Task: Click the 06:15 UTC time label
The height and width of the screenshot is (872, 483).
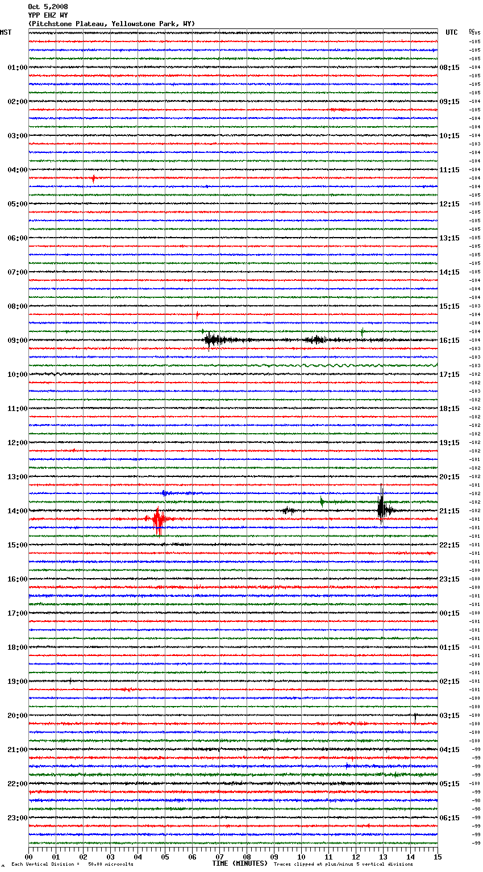Action: tap(449, 818)
